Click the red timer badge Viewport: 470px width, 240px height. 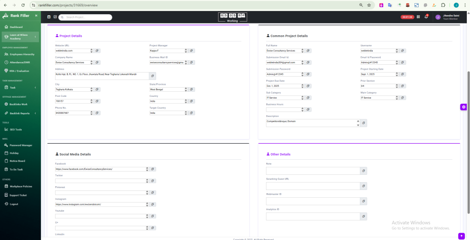tap(407, 17)
